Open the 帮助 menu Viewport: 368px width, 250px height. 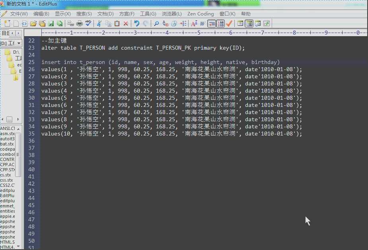click(246, 14)
